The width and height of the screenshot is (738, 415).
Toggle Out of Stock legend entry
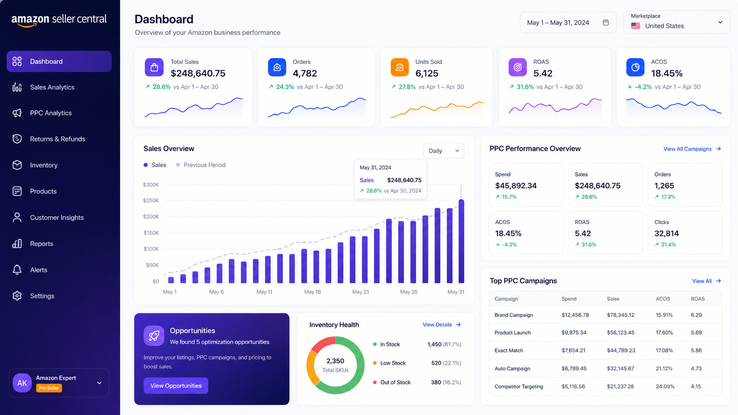tap(392, 382)
